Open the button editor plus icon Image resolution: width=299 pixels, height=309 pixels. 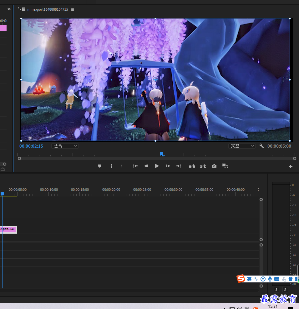(x=291, y=166)
